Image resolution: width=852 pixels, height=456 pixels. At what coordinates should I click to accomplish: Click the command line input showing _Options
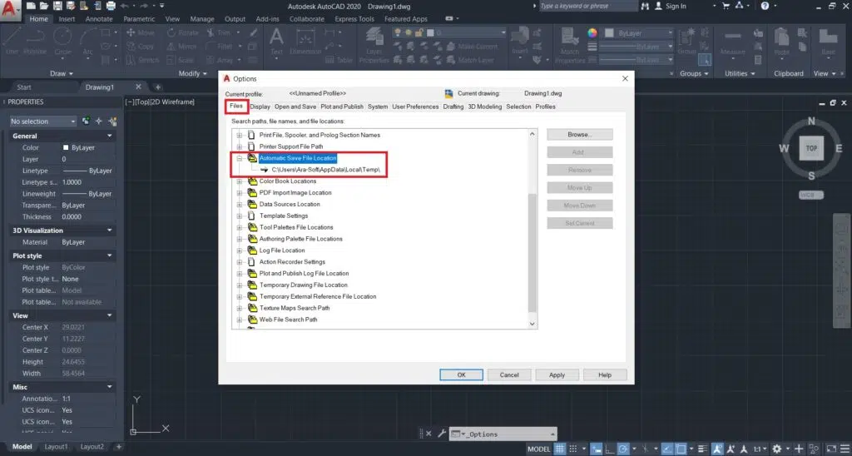click(x=503, y=434)
